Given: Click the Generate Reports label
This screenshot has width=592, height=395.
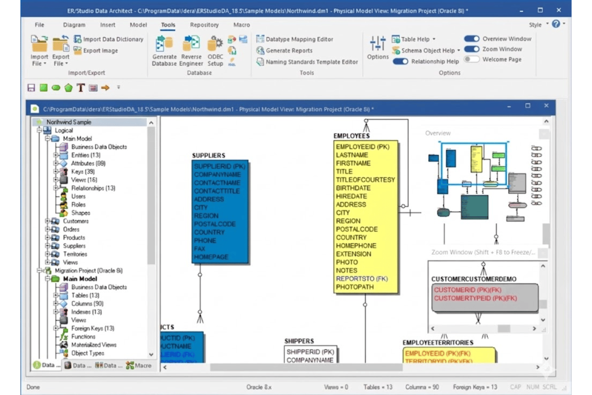Looking at the screenshot, I should [x=289, y=50].
